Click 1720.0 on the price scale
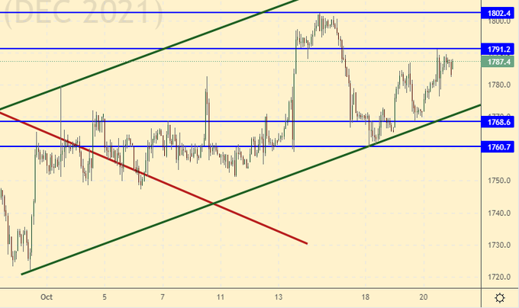Screen dimensions: 519x308 click(499, 278)
